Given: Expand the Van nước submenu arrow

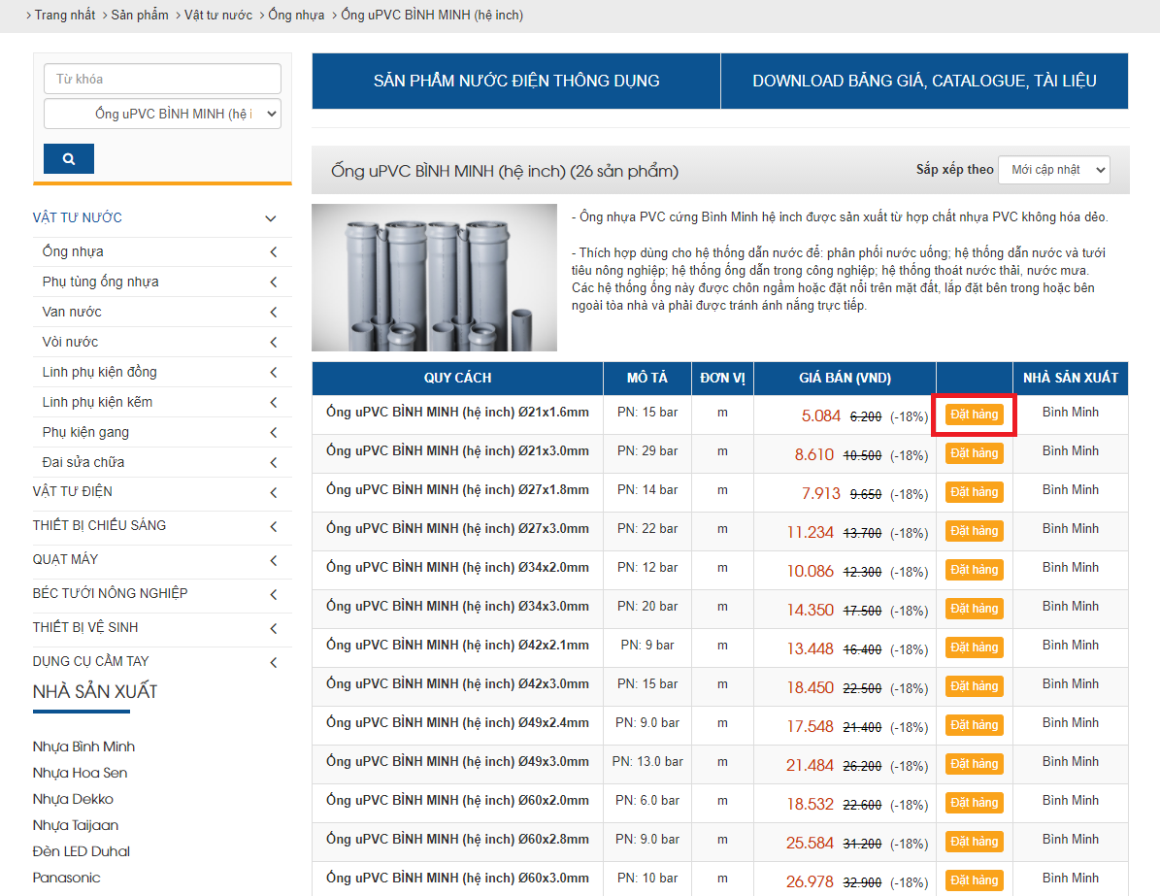Looking at the screenshot, I should pyautogui.click(x=274, y=313).
